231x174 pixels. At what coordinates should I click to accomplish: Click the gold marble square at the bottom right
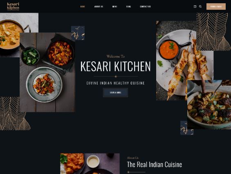pos(187,128)
